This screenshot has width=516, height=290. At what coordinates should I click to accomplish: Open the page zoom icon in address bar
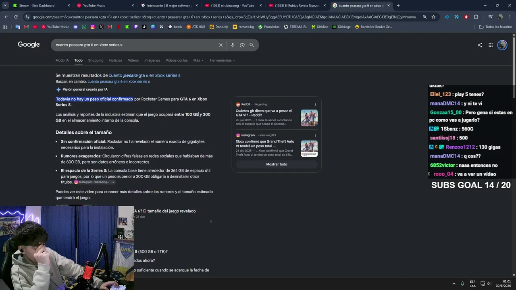424,17
